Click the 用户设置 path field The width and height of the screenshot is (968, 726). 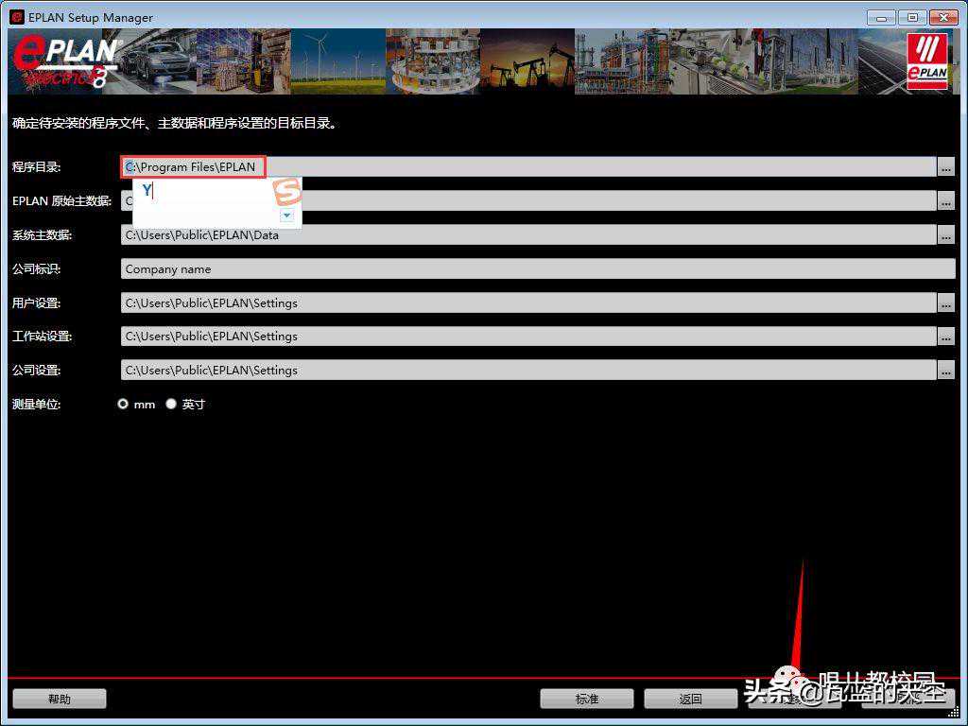pos(529,303)
